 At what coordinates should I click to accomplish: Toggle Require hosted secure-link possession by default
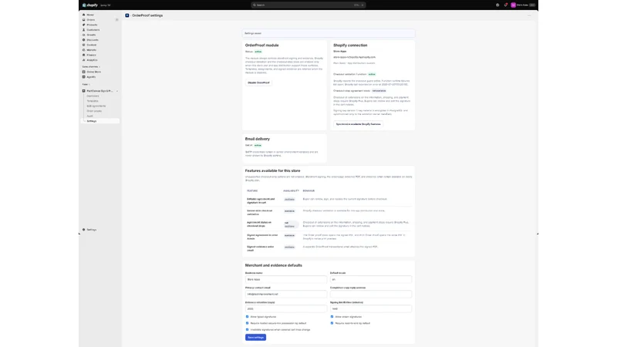(247, 323)
